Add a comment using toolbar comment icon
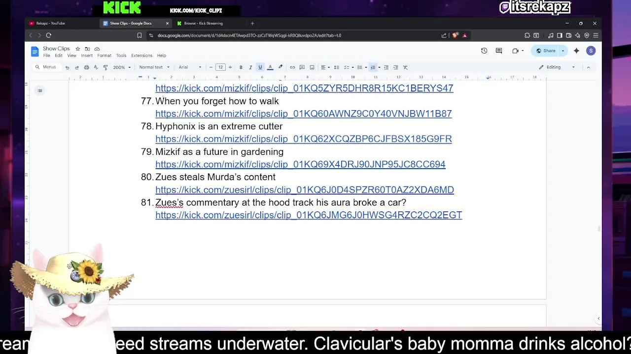 [x=302, y=67]
